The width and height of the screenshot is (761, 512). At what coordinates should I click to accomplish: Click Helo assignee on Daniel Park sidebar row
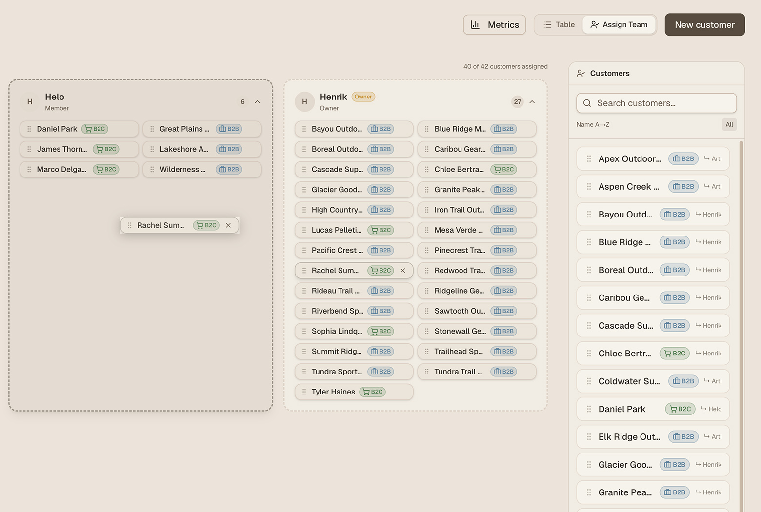[x=711, y=409]
